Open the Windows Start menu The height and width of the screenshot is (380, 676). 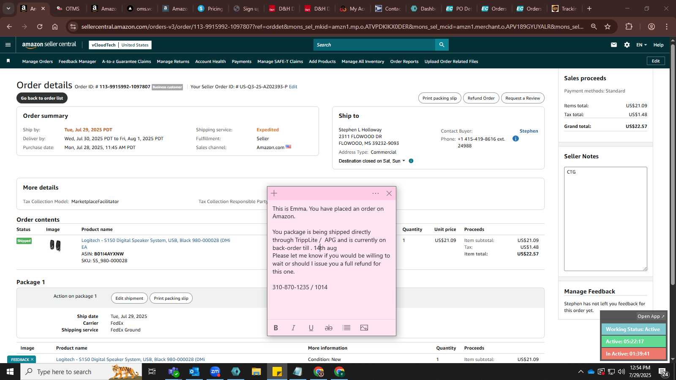[x=10, y=372]
